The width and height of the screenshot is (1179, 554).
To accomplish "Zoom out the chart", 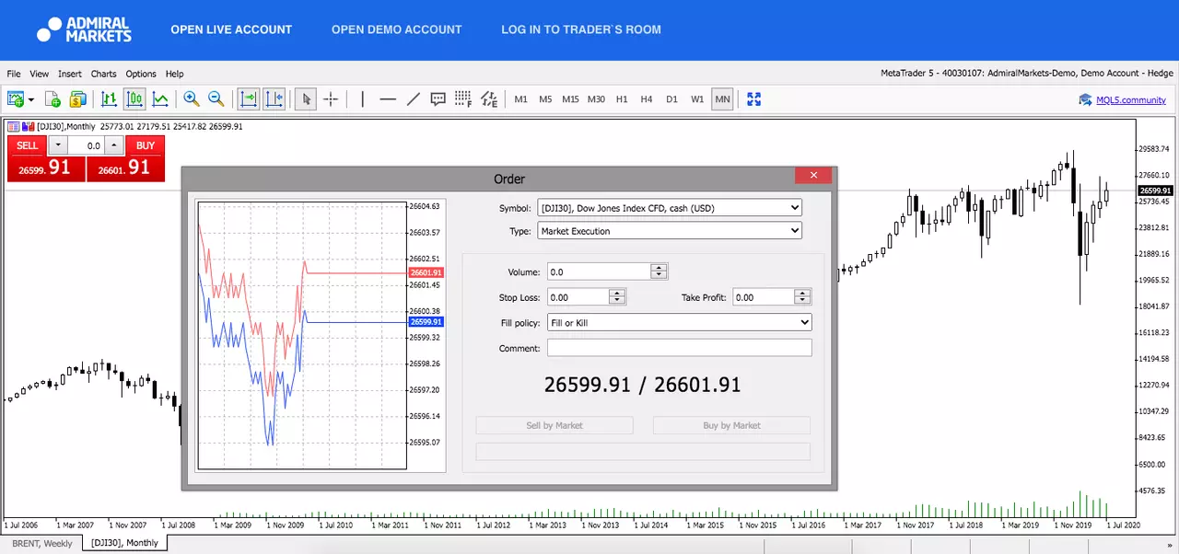I will click(x=216, y=99).
